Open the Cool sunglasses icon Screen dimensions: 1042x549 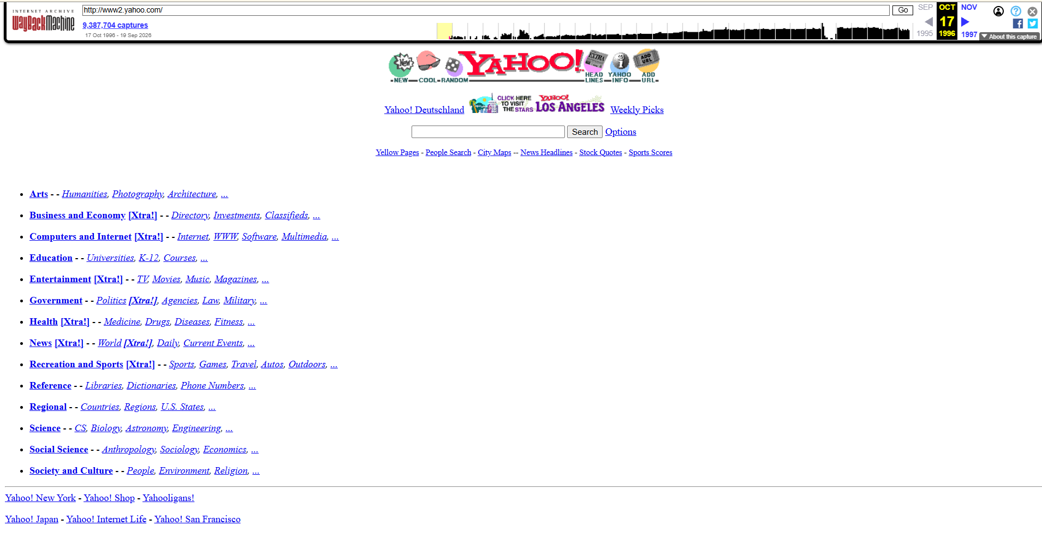429,65
